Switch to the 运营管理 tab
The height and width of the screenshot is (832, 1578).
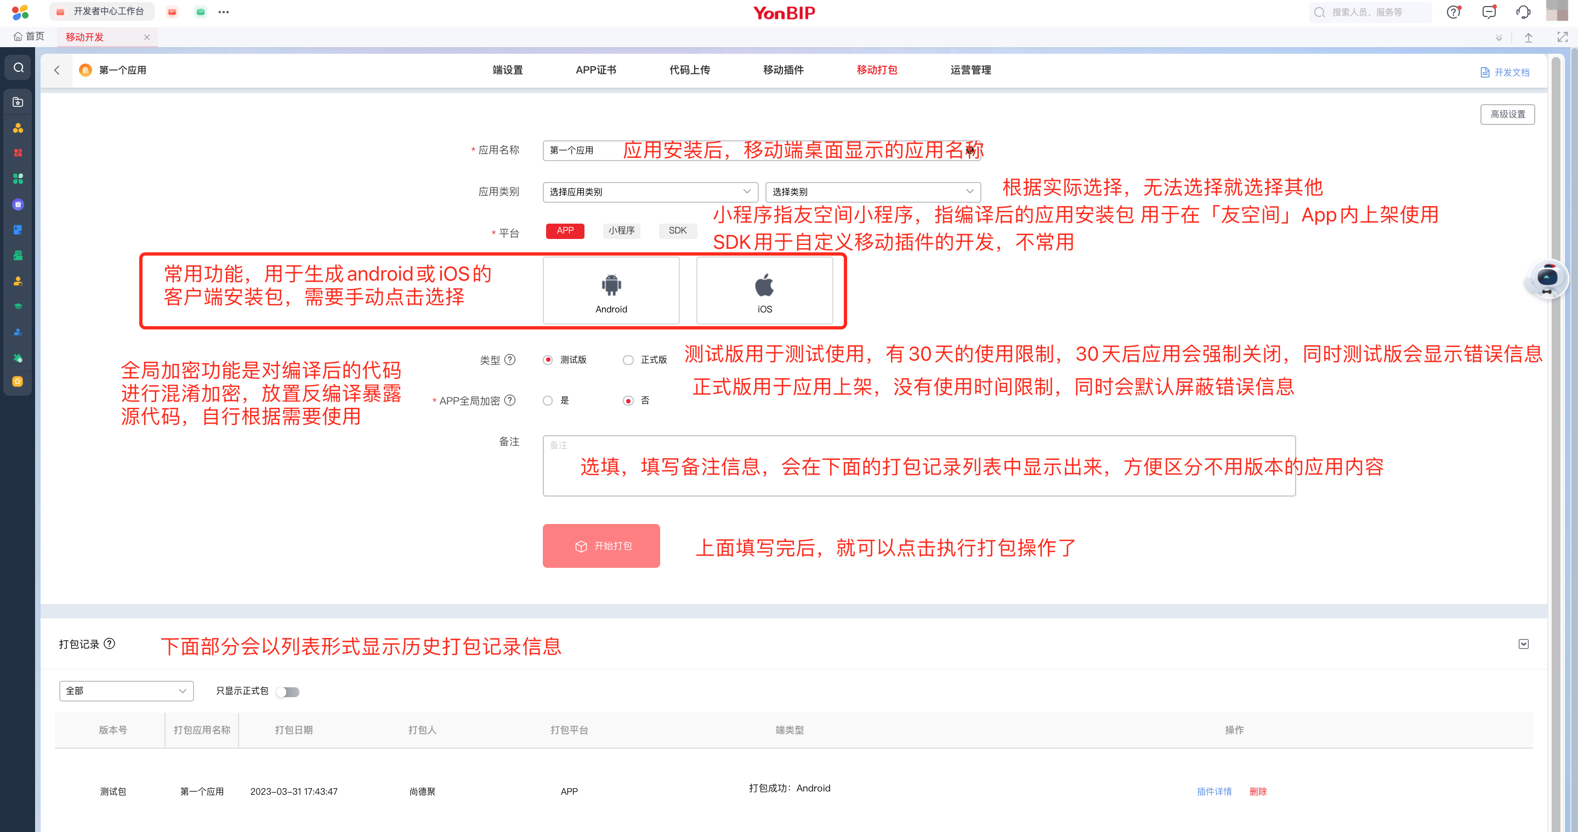click(x=970, y=70)
